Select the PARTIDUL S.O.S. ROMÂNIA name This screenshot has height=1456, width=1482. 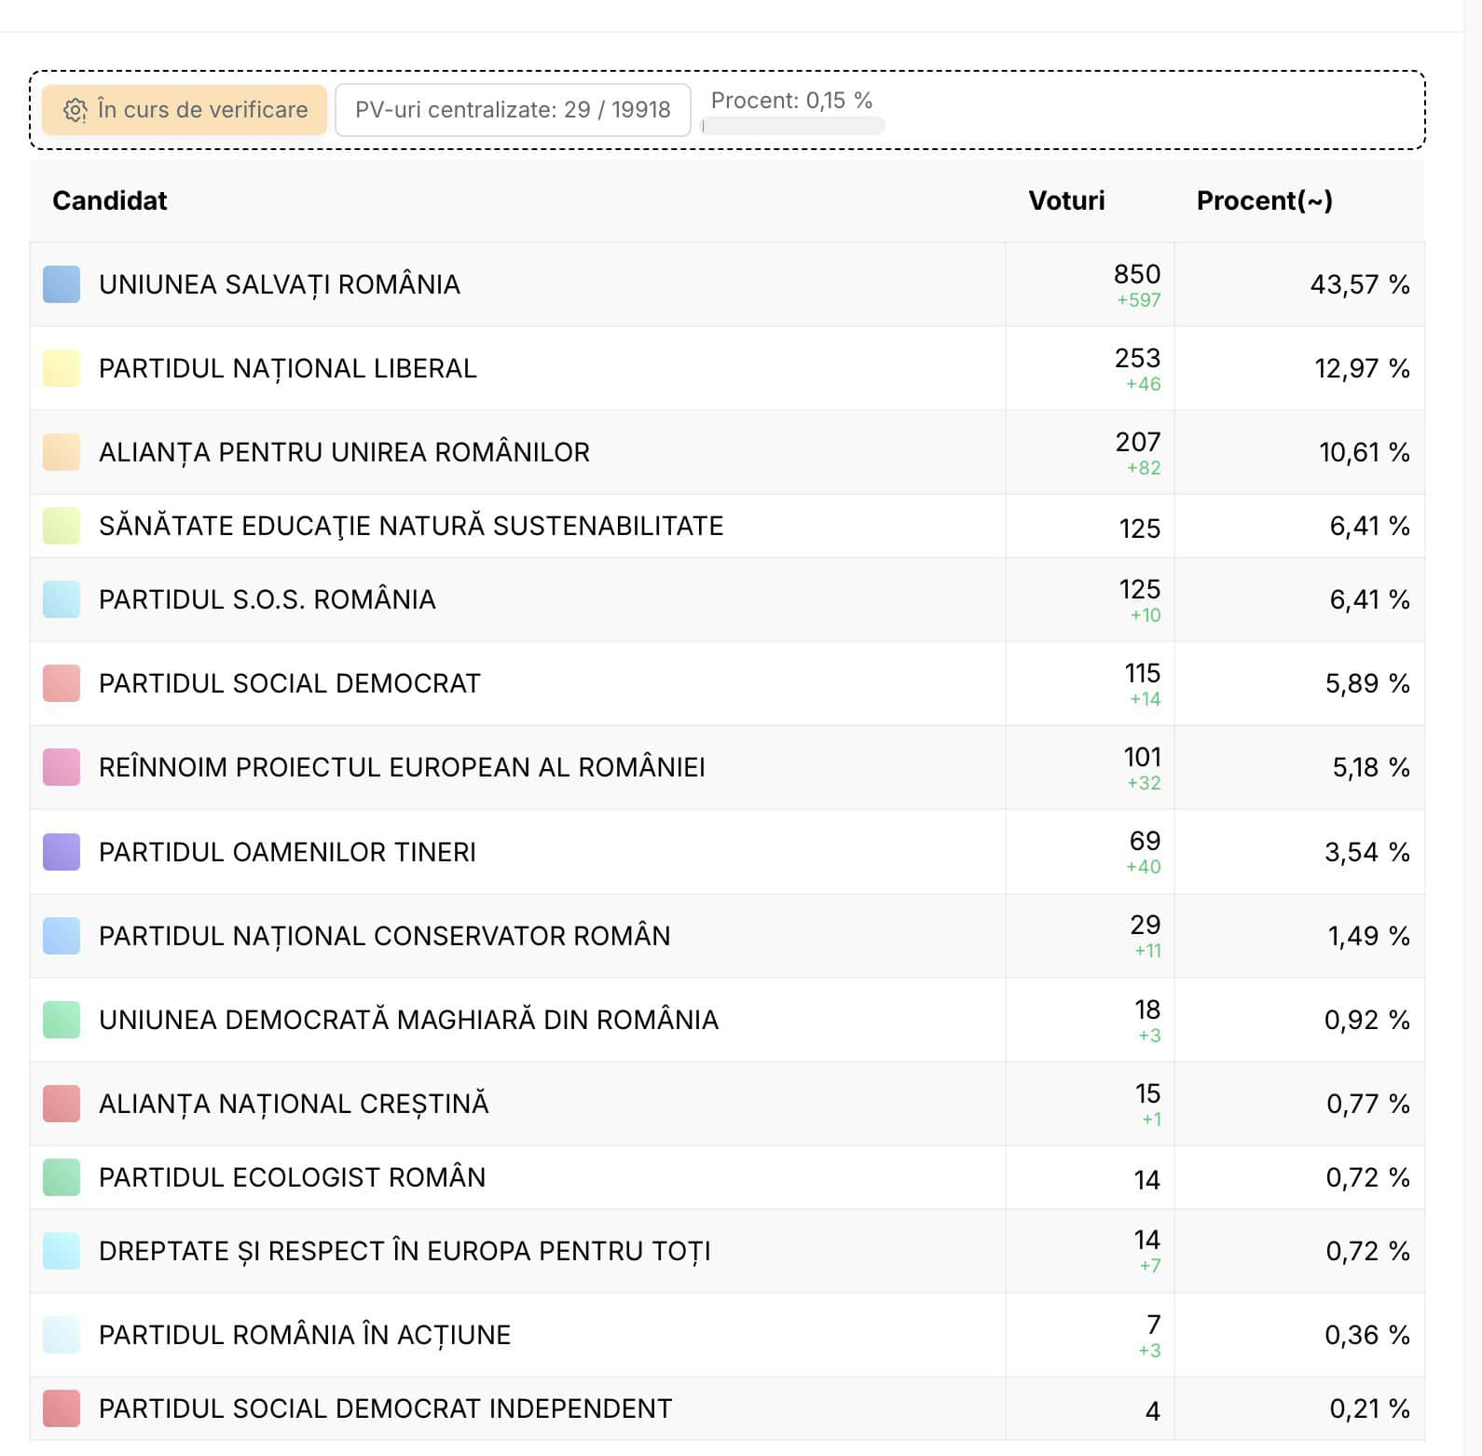pos(268,599)
